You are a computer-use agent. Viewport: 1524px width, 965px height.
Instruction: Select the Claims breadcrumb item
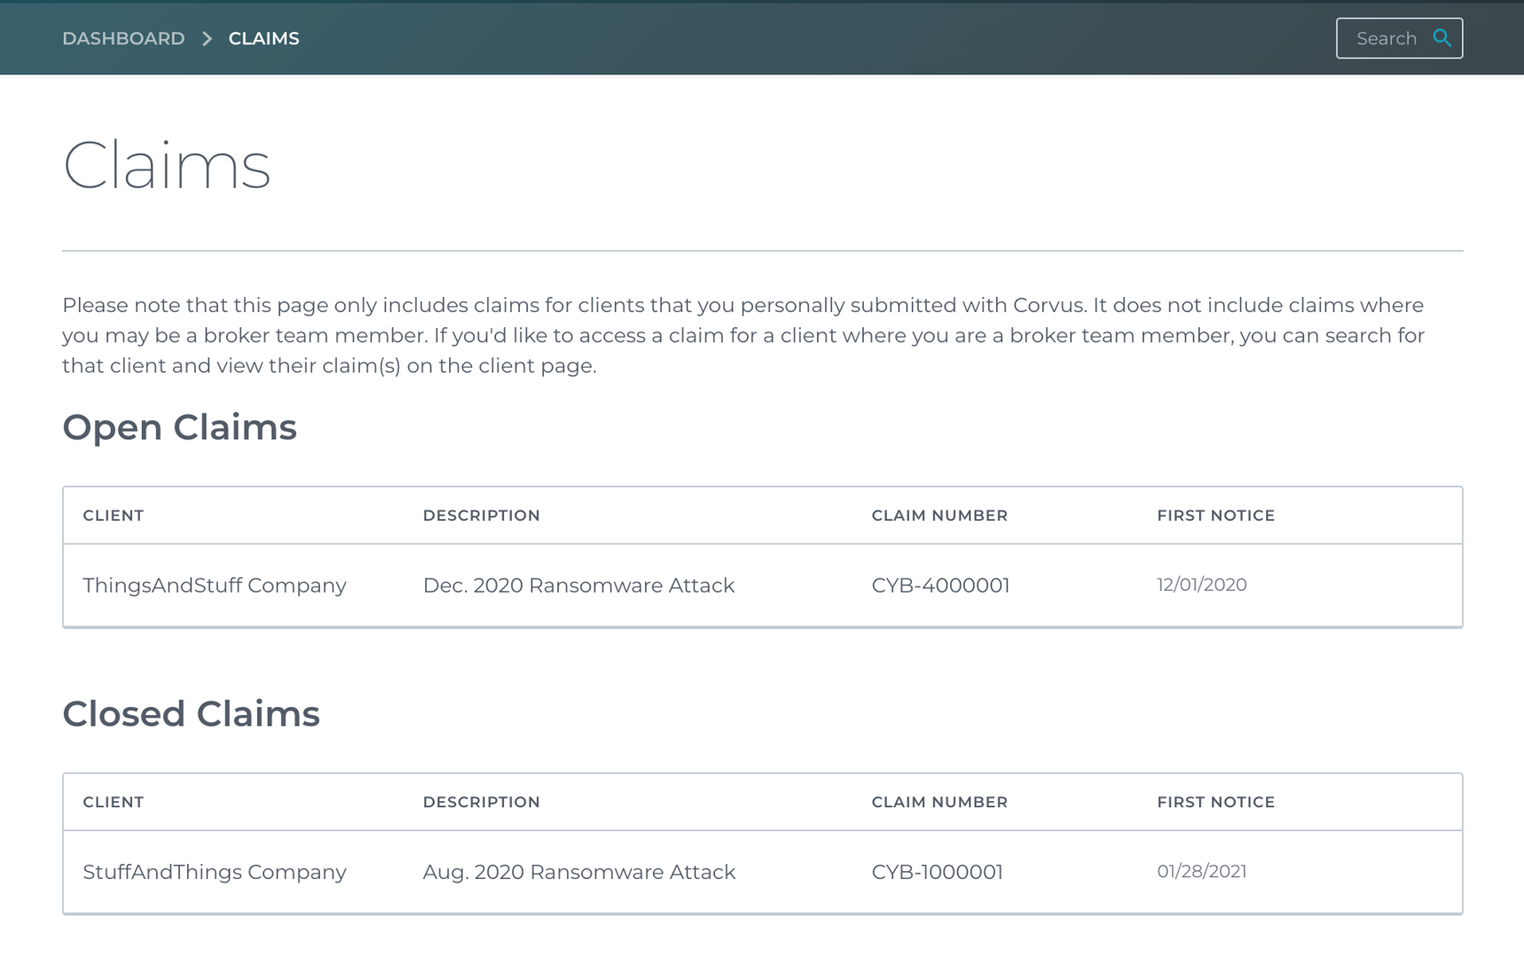263,39
